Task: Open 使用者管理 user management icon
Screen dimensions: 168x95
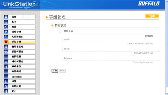Action: (x=6, y=47)
